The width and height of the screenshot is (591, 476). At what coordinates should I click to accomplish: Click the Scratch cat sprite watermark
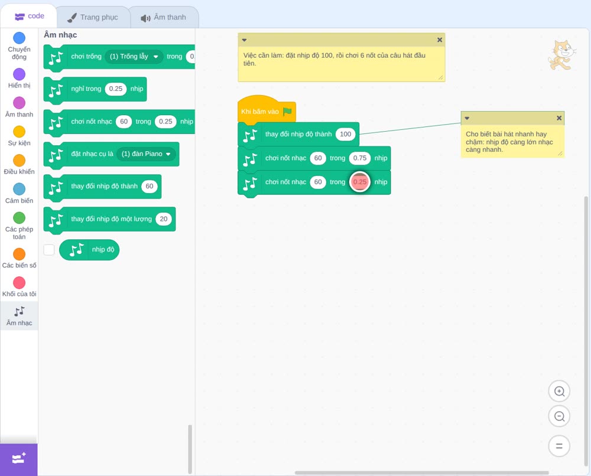pyautogui.click(x=561, y=56)
